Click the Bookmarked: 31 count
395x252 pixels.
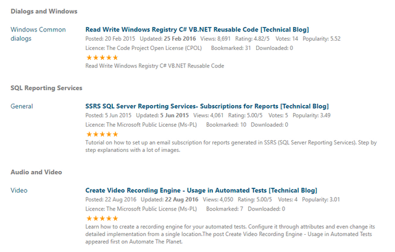tap(231, 48)
